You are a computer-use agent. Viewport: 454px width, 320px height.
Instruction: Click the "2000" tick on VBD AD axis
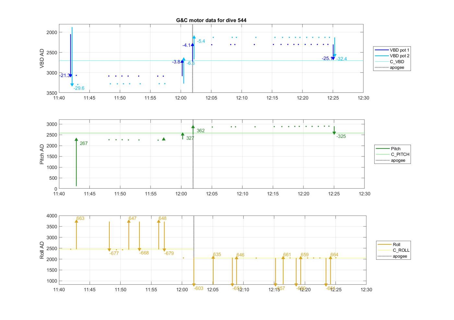[52, 32]
